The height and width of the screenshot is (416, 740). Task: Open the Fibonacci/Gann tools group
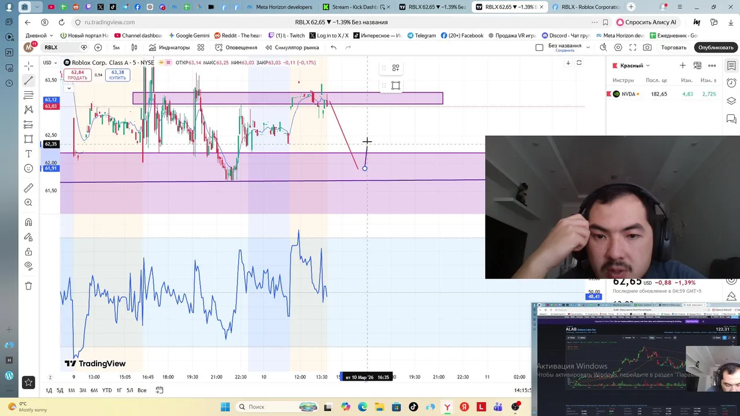[28, 95]
